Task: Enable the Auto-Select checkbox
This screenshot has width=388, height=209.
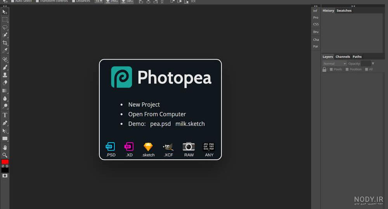Action: coord(12,1)
